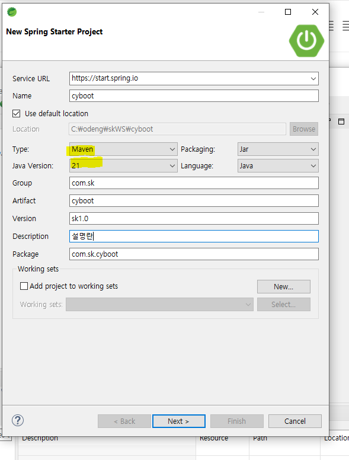
Task: Open the Language dropdown showing Java
Action: [278, 166]
